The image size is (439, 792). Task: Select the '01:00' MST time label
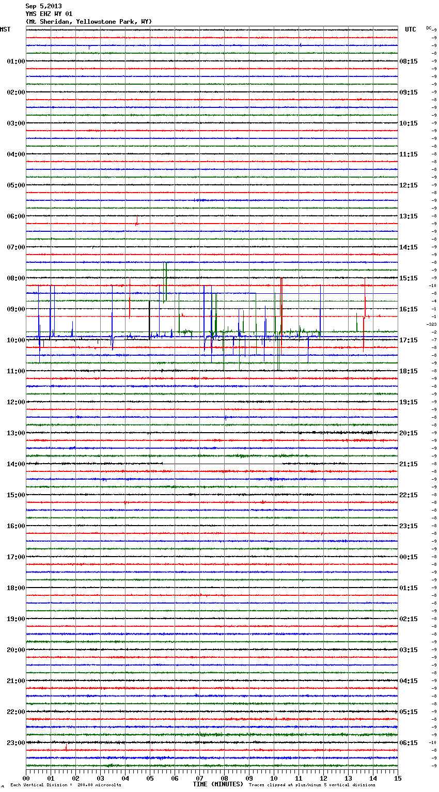(16, 61)
